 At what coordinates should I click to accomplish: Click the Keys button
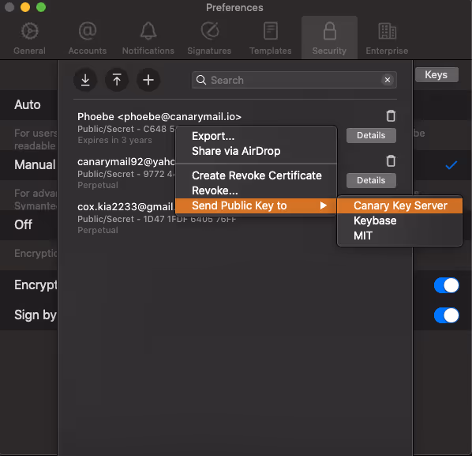pyautogui.click(x=436, y=74)
